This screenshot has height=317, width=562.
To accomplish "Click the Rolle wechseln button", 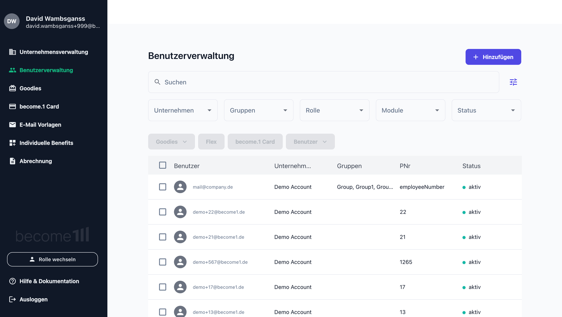I will [52, 259].
